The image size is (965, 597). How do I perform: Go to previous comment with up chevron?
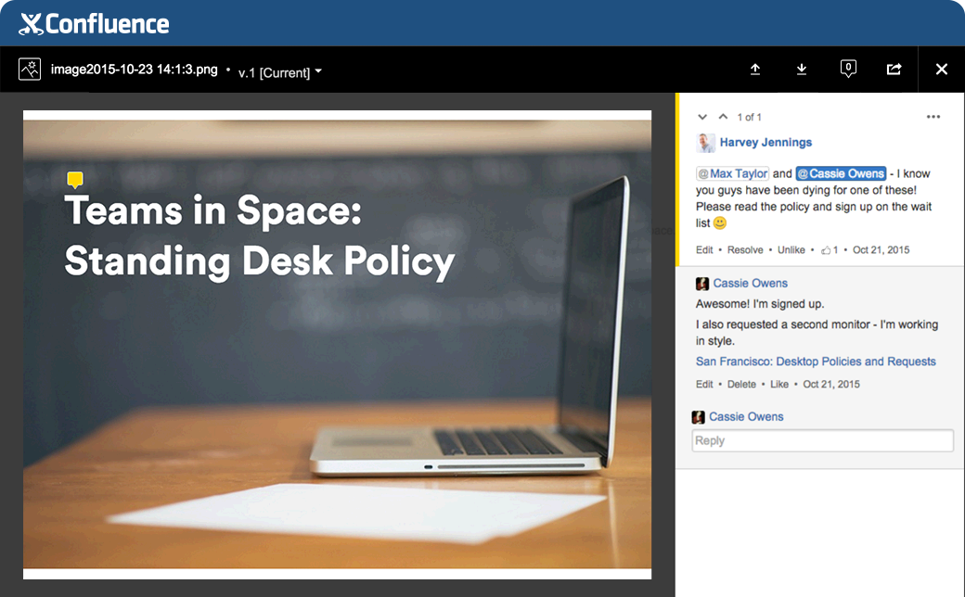point(723,117)
